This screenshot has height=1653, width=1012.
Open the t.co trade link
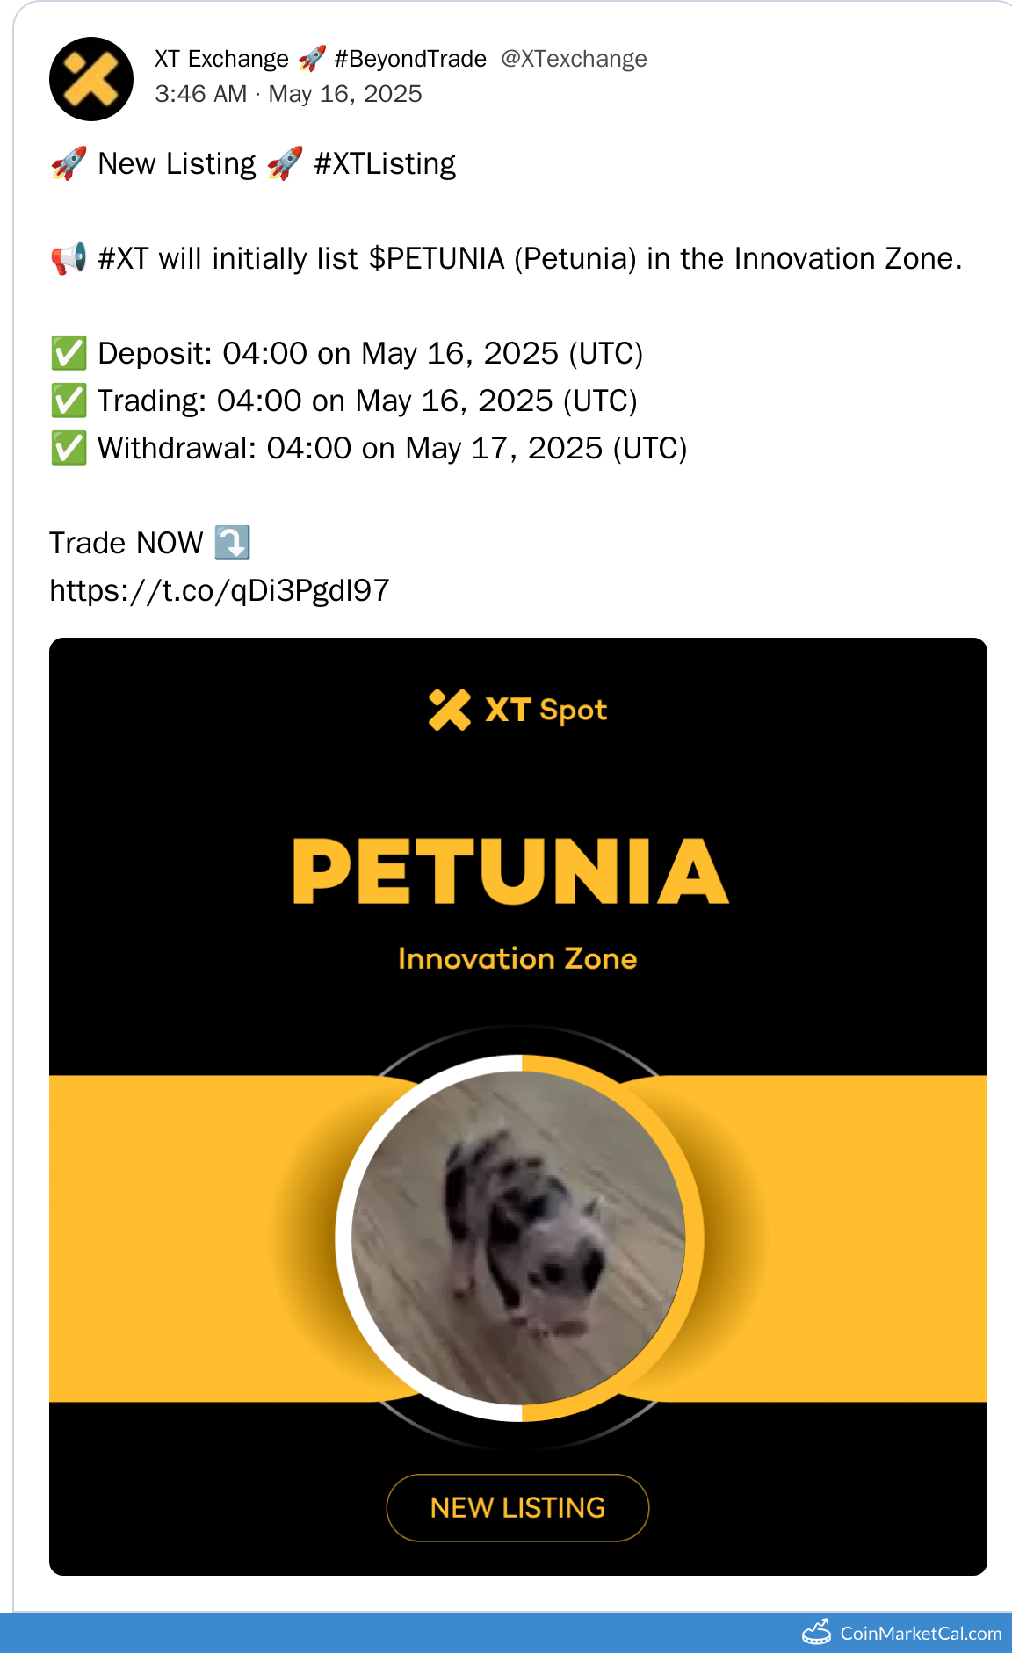(x=220, y=590)
